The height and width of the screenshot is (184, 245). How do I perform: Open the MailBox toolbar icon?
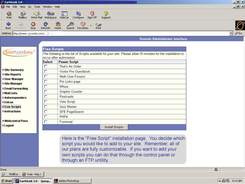coord(23,15)
